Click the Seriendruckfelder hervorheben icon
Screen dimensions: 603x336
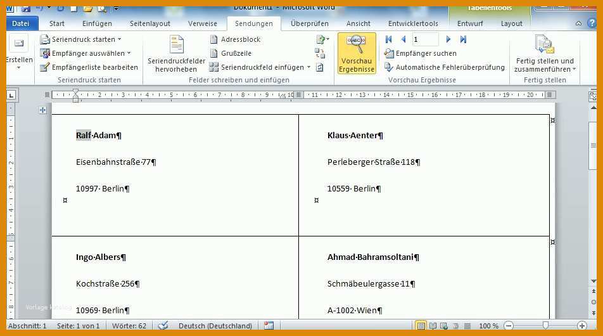click(177, 44)
